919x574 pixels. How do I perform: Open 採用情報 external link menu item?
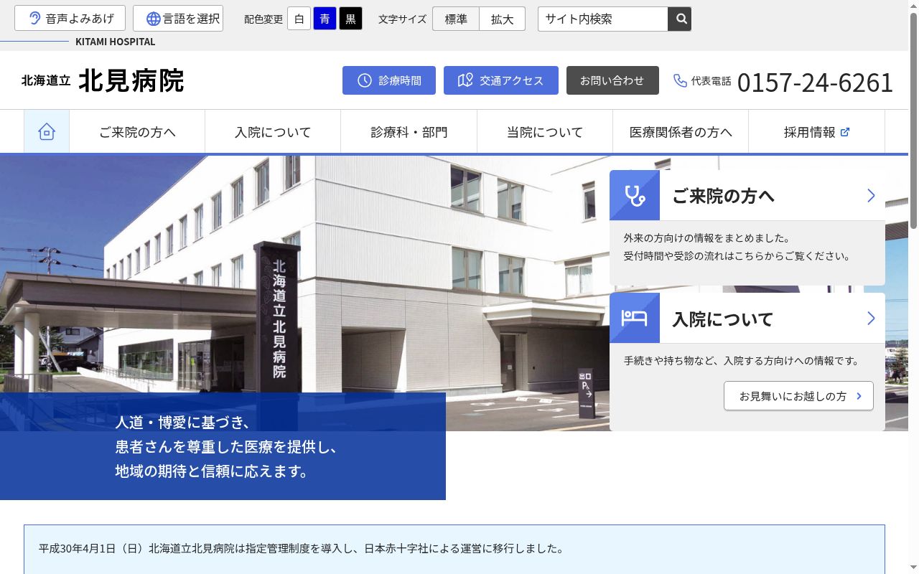(x=816, y=132)
